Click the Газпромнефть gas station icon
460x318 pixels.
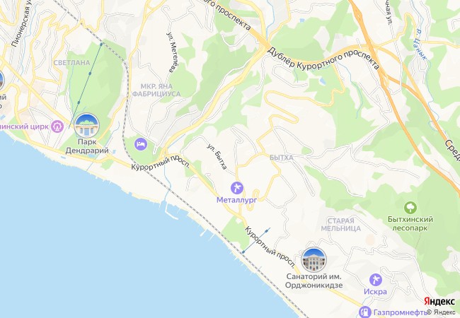pos(365,312)
